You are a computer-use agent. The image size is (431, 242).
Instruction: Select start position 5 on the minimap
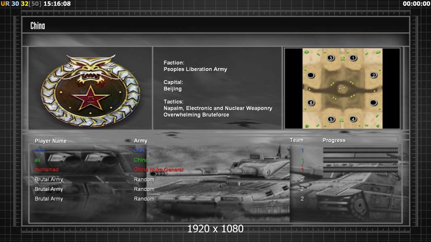tap(331, 119)
